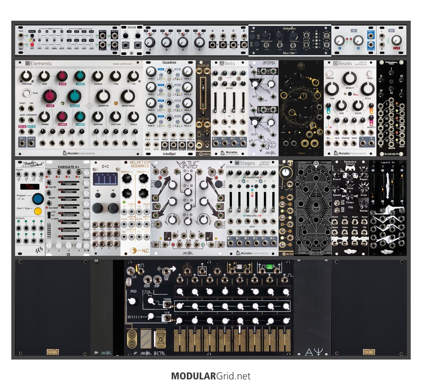422x384 pixels.
Task: Click the RISE 1 knob on Quadrax
Action: 151,72
